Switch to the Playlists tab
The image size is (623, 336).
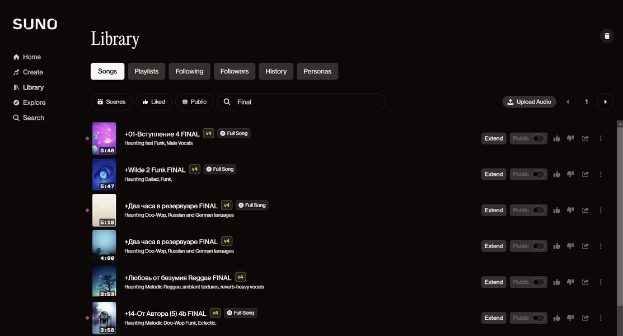coord(146,71)
